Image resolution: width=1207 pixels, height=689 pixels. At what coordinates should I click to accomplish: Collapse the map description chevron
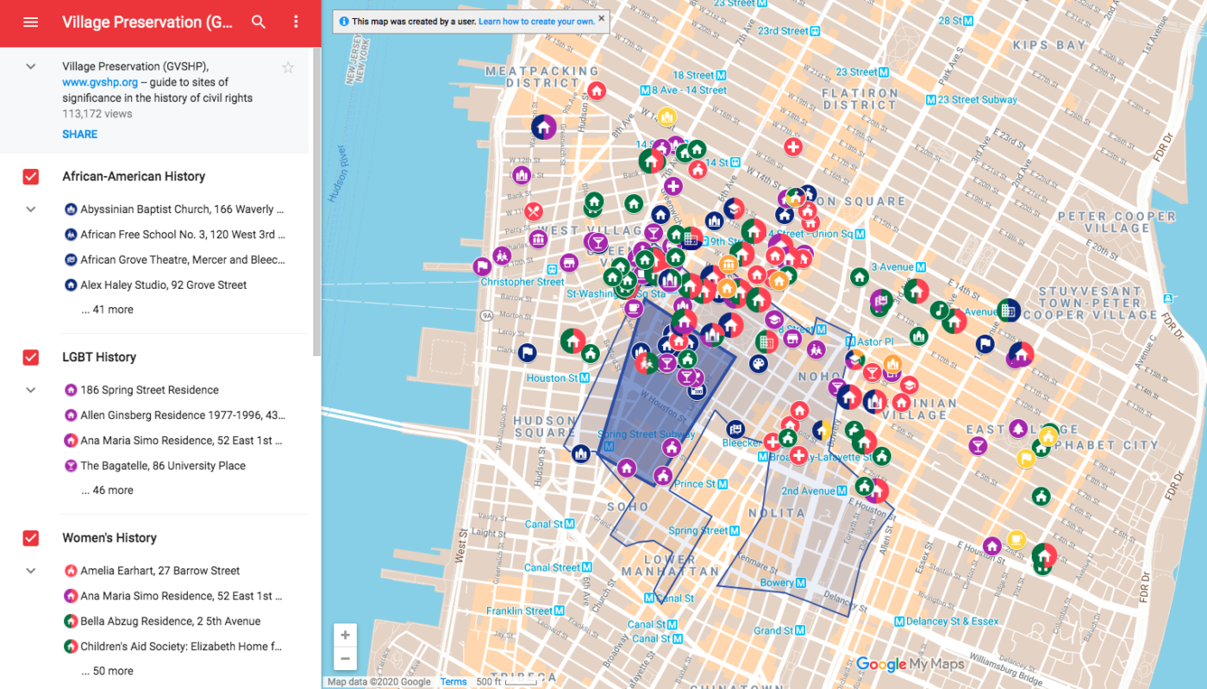[31, 66]
